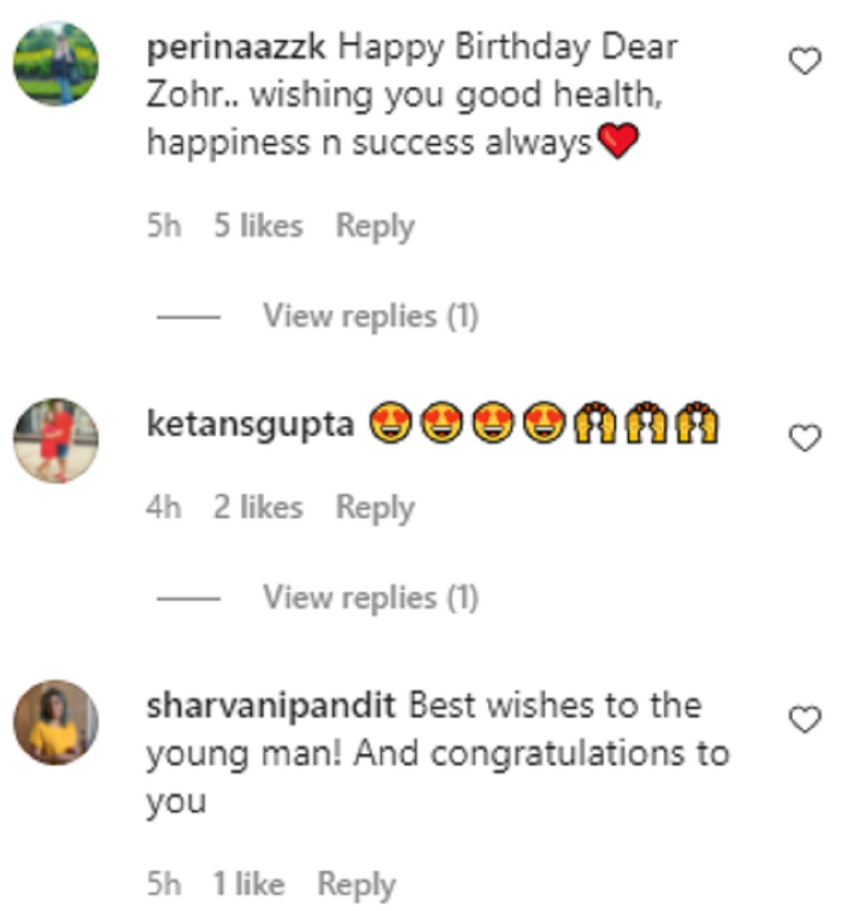Open ketansgupta's profile picture
The width and height of the screenshot is (845, 911).
click(x=56, y=440)
